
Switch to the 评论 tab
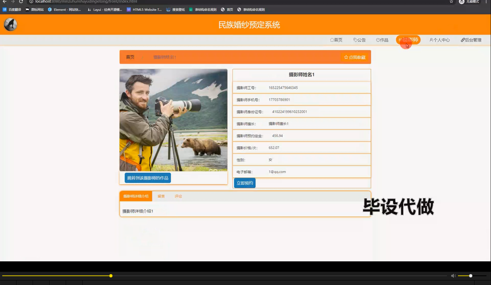pos(178,196)
